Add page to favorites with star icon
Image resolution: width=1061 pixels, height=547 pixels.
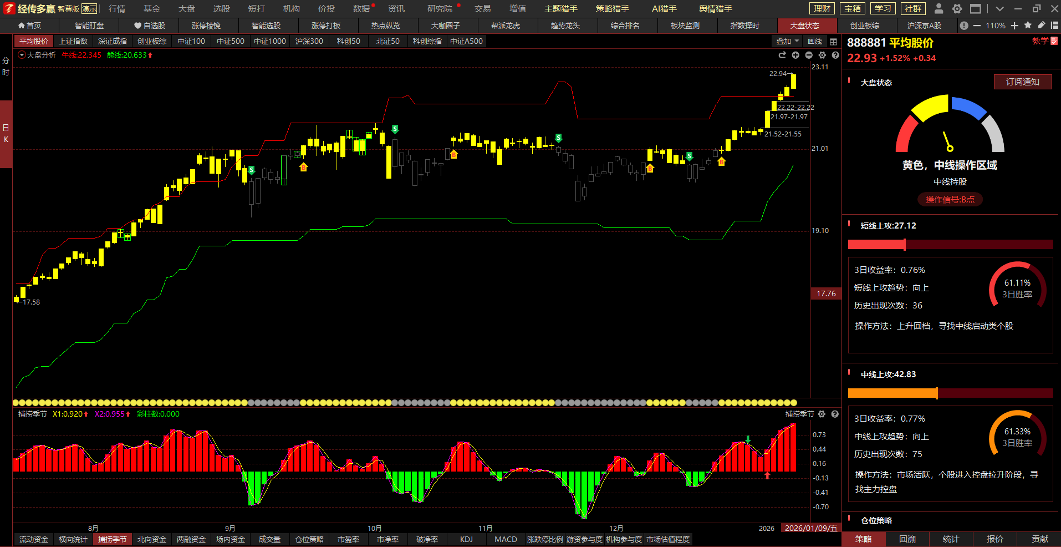pos(1028,26)
